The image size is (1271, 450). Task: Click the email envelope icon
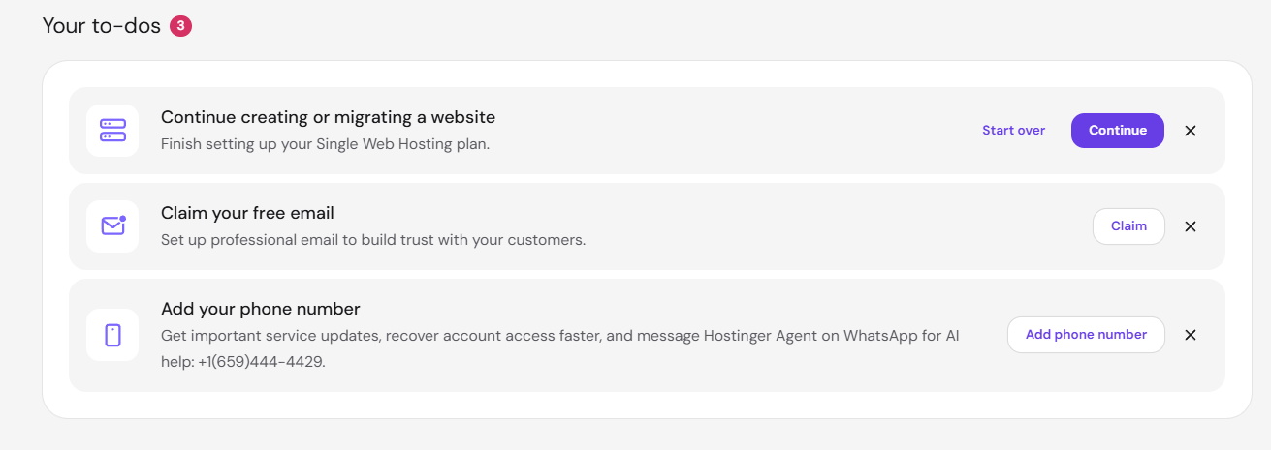[112, 225]
